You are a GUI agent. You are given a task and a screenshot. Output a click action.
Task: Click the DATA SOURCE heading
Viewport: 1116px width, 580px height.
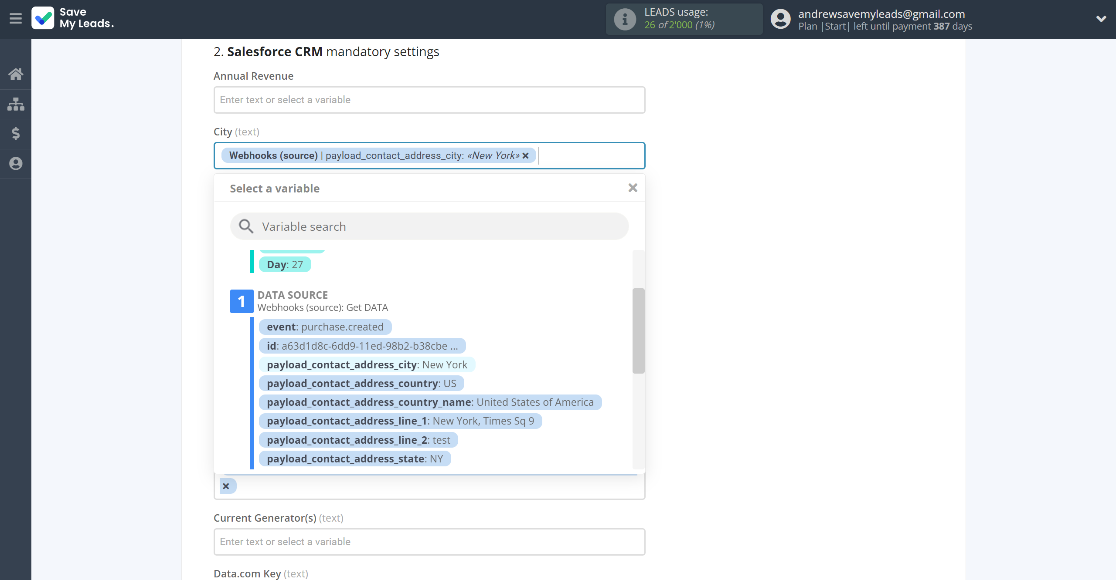(293, 295)
